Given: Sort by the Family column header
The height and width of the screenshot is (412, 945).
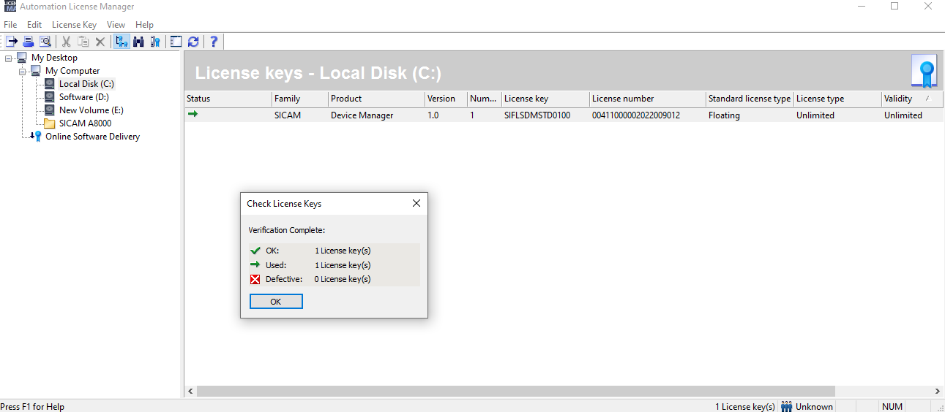Looking at the screenshot, I should tap(300, 99).
